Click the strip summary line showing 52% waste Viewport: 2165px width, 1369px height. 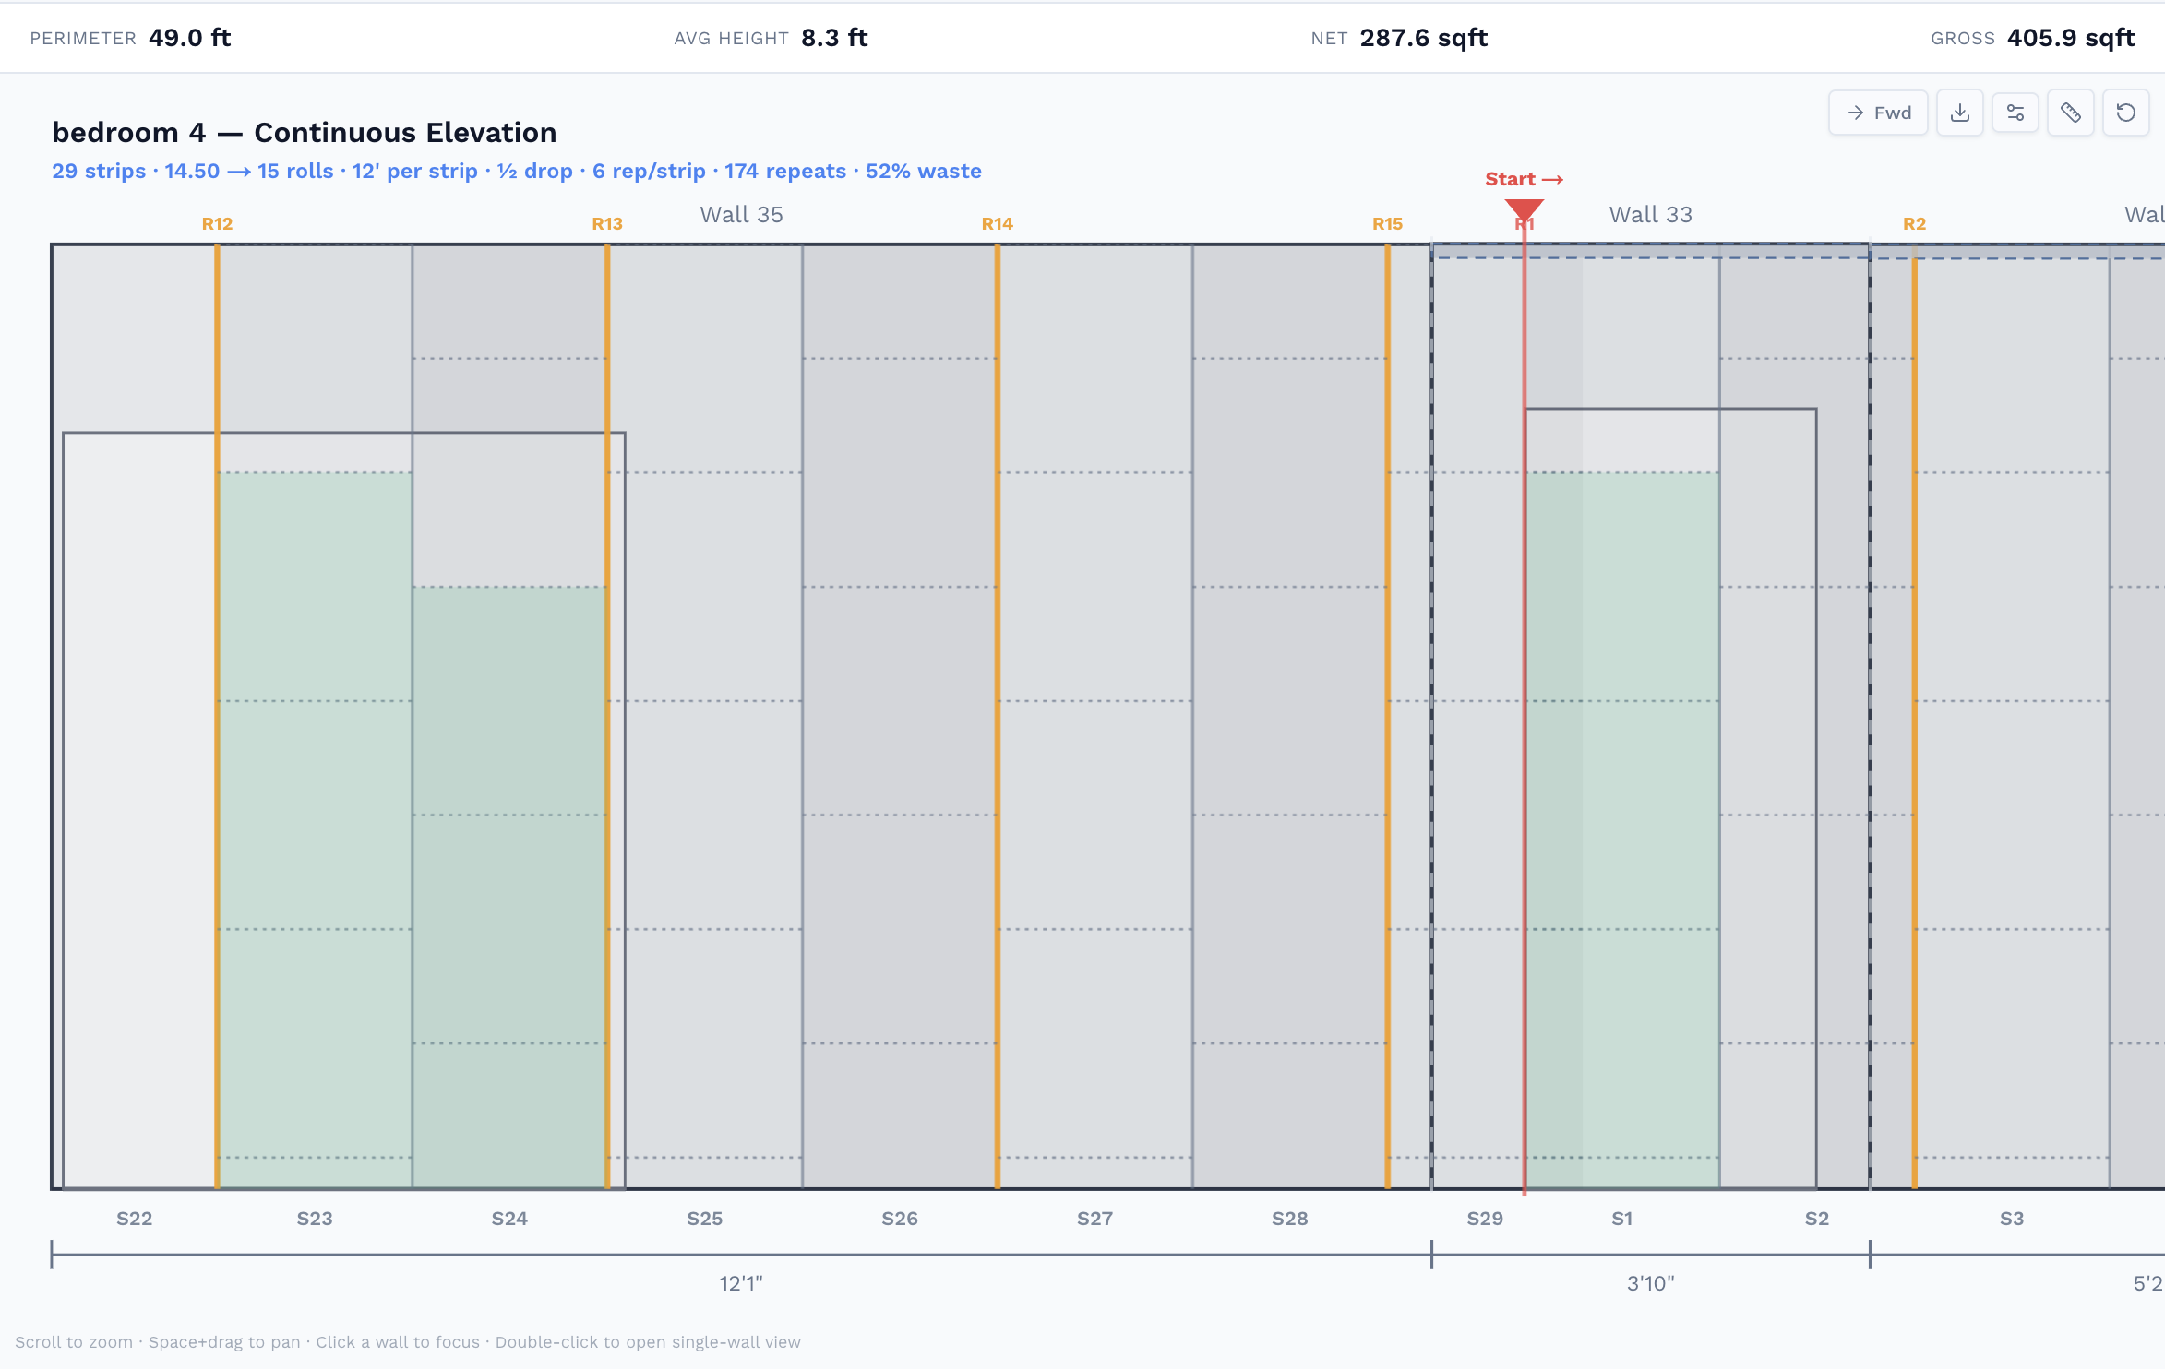pyautogui.click(x=517, y=172)
